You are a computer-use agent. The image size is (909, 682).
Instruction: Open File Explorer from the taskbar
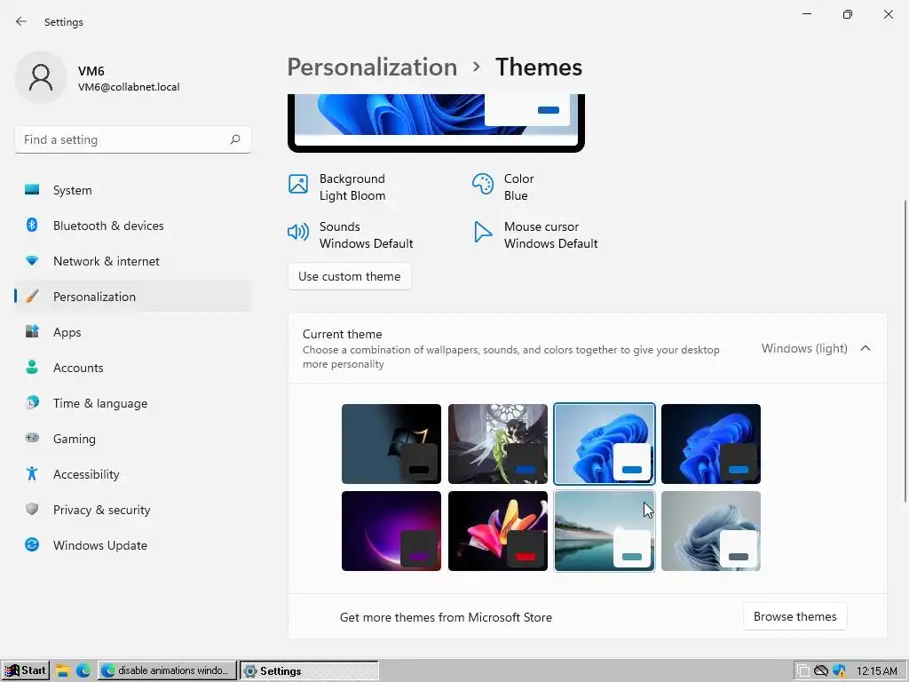click(x=63, y=671)
